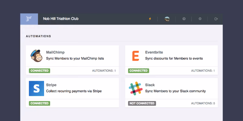Click the MailChimp CONNECTED badge
The width and height of the screenshot is (243, 121).
point(39,71)
